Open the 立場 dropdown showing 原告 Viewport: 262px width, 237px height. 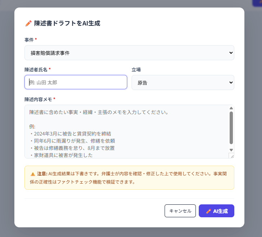click(180, 82)
